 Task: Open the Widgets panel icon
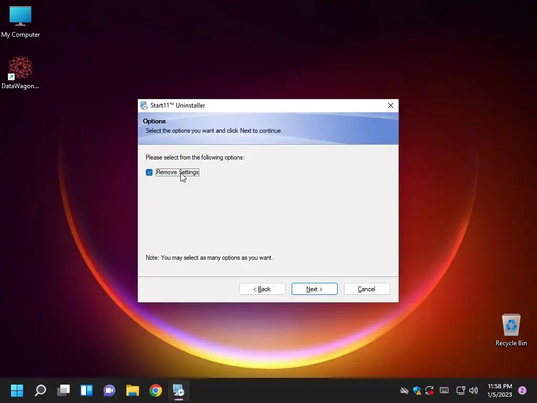click(x=87, y=390)
